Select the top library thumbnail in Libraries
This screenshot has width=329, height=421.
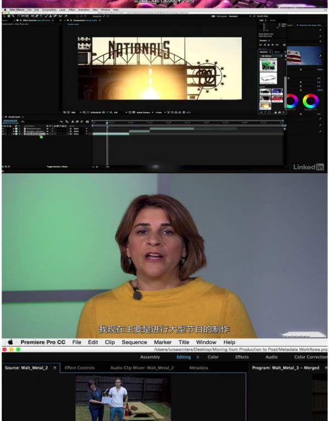click(x=268, y=65)
